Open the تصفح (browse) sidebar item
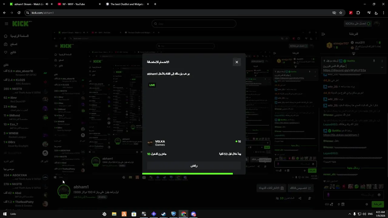The image size is (388, 218). [x=11, y=44]
